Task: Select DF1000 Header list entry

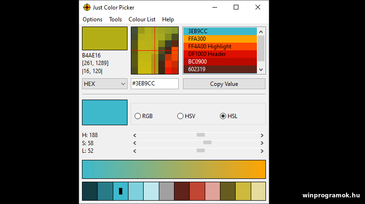Action: coord(220,54)
